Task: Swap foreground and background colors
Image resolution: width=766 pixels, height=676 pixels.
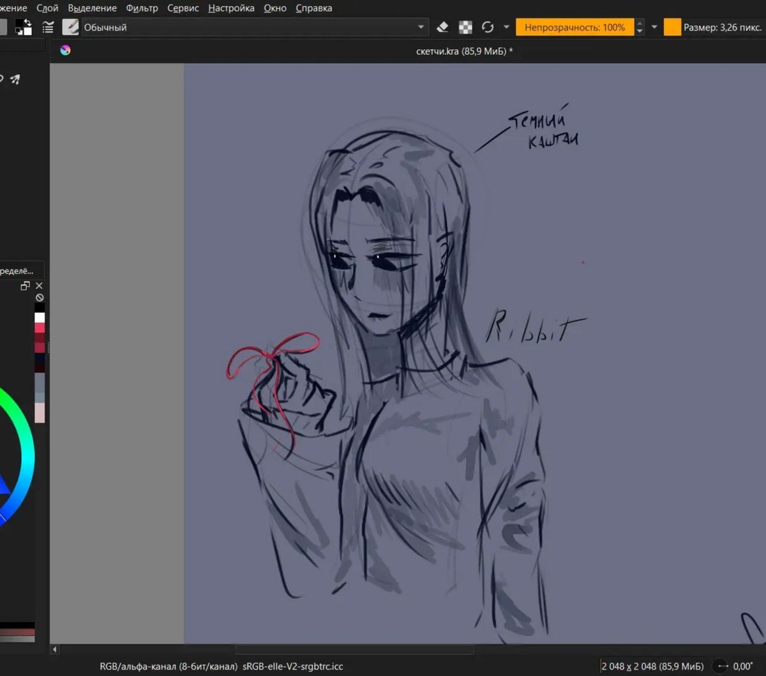Action: tap(28, 22)
